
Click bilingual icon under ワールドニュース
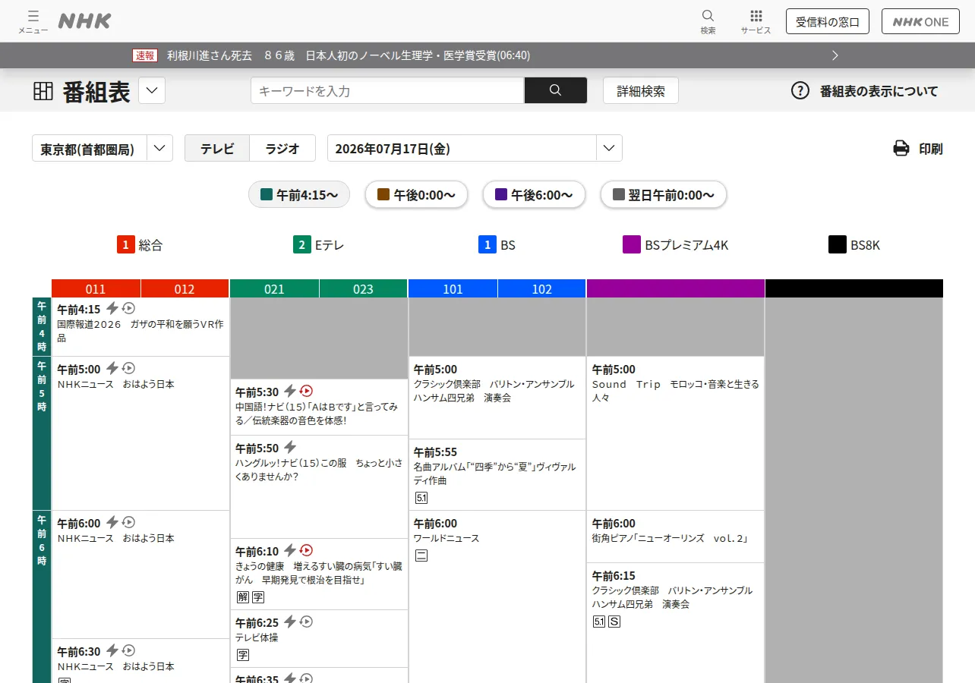pyautogui.click(x=421, y=556)
